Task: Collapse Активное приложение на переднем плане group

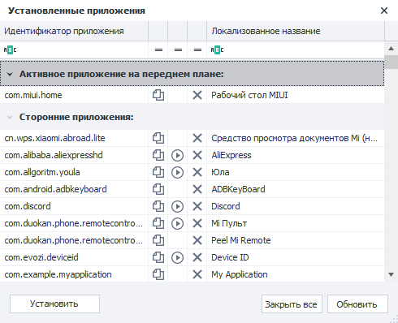Action: 10,74
